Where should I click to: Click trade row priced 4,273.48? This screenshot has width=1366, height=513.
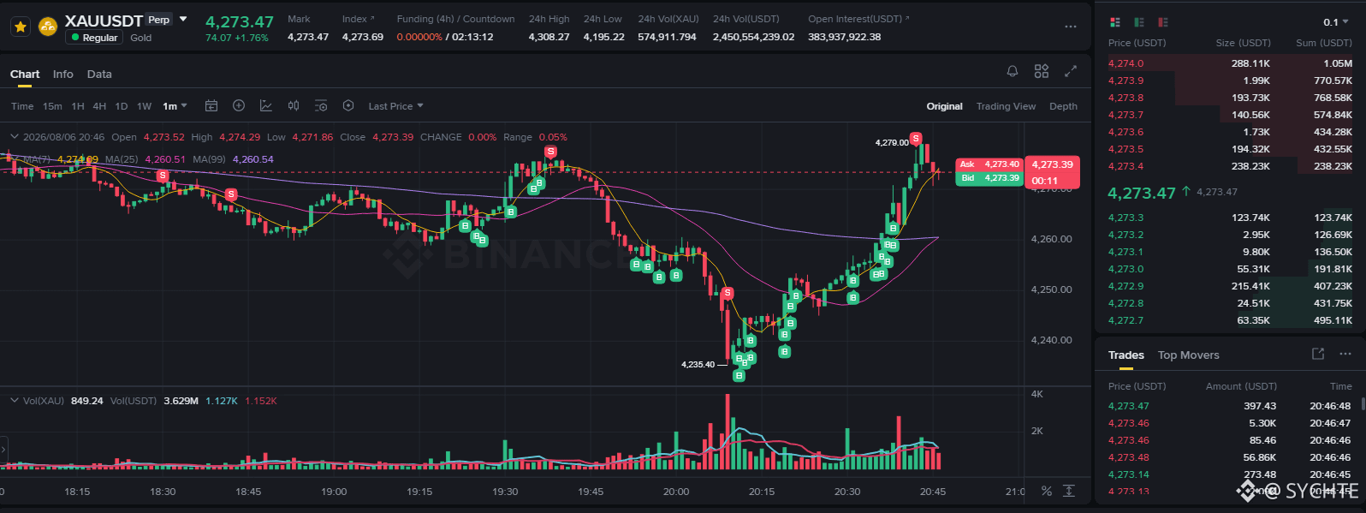tap(1230, 457)
